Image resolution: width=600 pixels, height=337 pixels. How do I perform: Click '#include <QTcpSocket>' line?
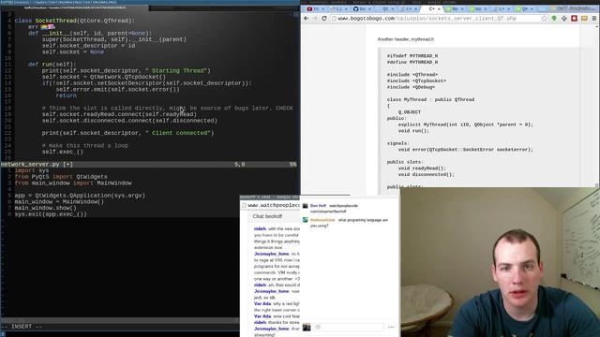pos(416,81)
